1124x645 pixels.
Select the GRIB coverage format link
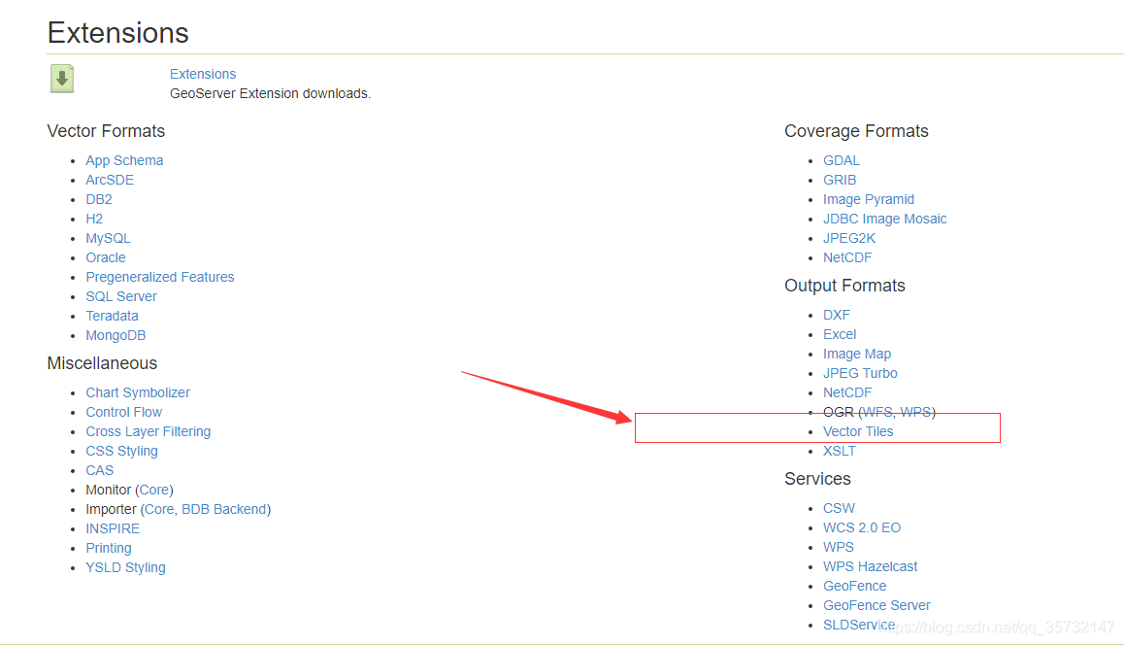click(x=840, y=180)
